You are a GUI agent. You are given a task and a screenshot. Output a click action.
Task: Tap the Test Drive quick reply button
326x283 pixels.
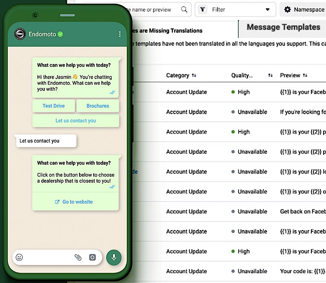pyautogui.click(x=54, y=106)
